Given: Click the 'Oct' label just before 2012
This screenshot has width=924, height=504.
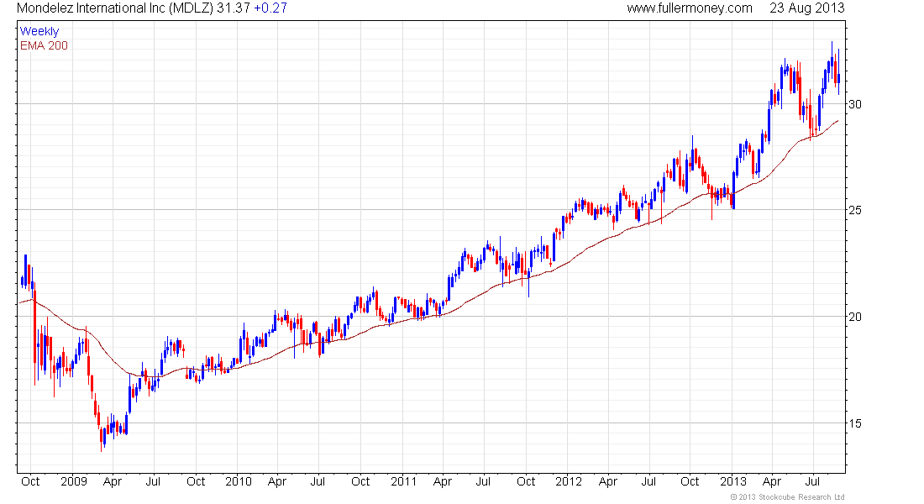Looking at the screenshot, I should [526, 481].
